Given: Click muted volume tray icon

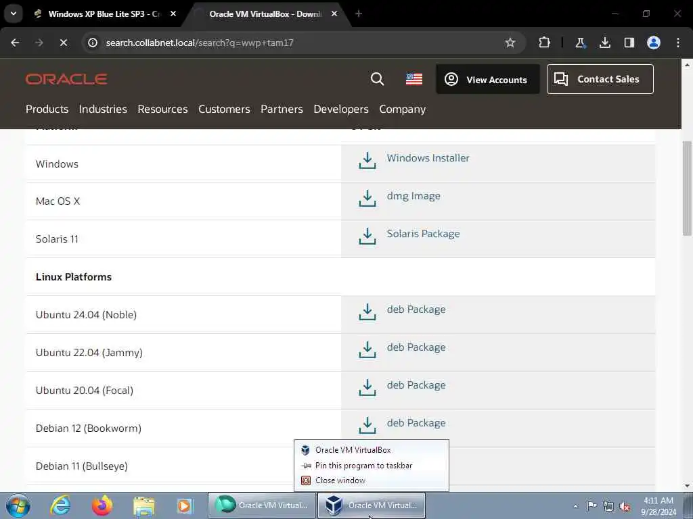Looking at the screenshot, I should [625, 506].
